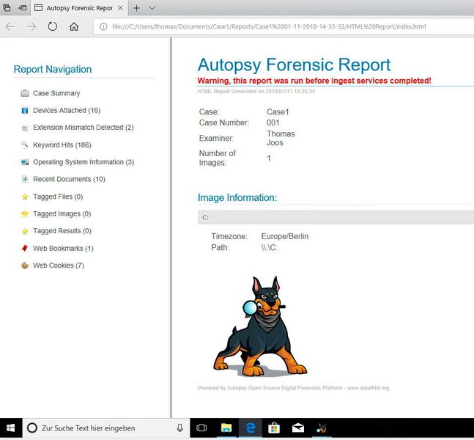Open File Explorer from the taskbar
This screenshot has height=440, width=474.
pos(226,428)
